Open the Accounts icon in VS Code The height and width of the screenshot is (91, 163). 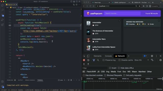[x=3, y=81]
